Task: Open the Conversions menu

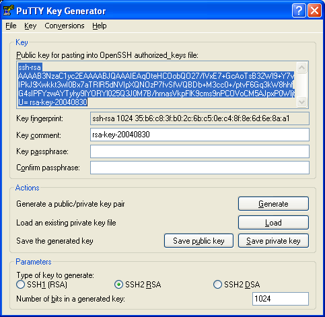Action: pos(65,26)
